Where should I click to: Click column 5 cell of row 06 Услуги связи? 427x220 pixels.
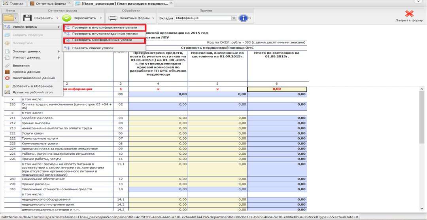[217, 133]
